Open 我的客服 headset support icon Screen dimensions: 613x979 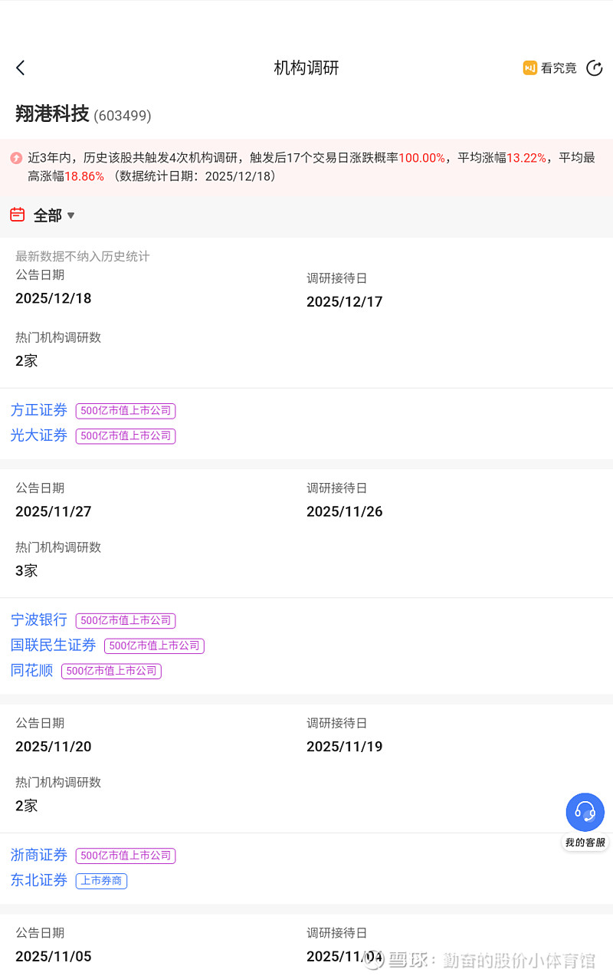[x=585, y=813]
